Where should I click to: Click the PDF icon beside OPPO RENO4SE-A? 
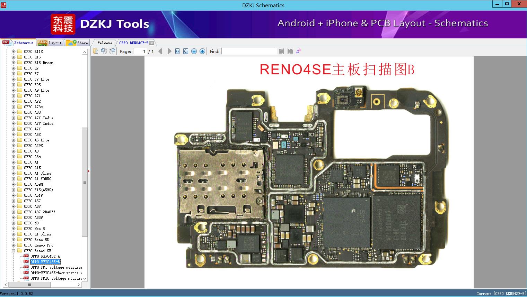pos(26,256)
